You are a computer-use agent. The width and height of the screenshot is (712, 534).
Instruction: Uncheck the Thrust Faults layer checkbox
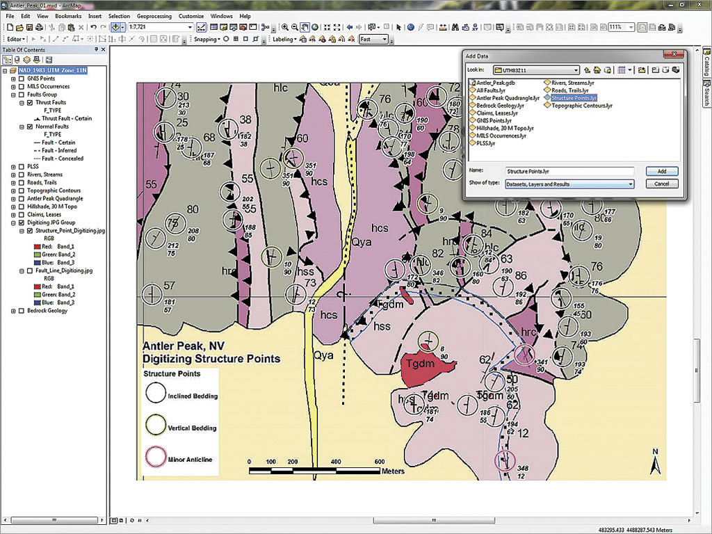click(x=29, y=103)
